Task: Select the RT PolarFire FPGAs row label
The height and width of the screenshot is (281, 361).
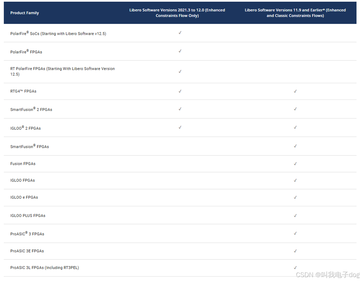Action: point(62,71)
